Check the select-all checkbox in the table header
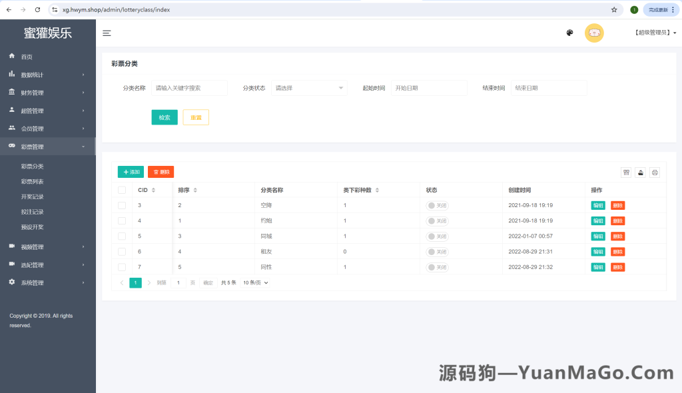Screen dimensions: 682x393 pyautogui.click(x=122, y=190)
